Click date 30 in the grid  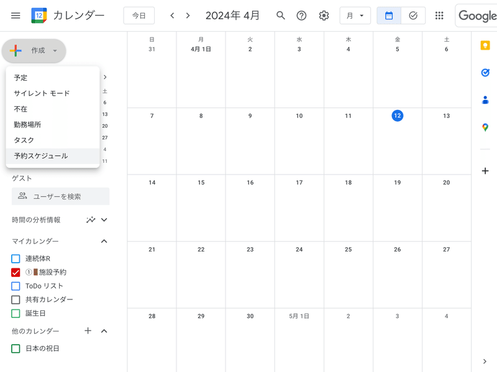[x=250, y=316]
